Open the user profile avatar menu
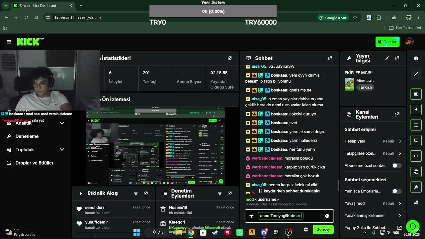The width and height of the screenshot is (425, 239). pyautogui.click(x=410, y=42)
